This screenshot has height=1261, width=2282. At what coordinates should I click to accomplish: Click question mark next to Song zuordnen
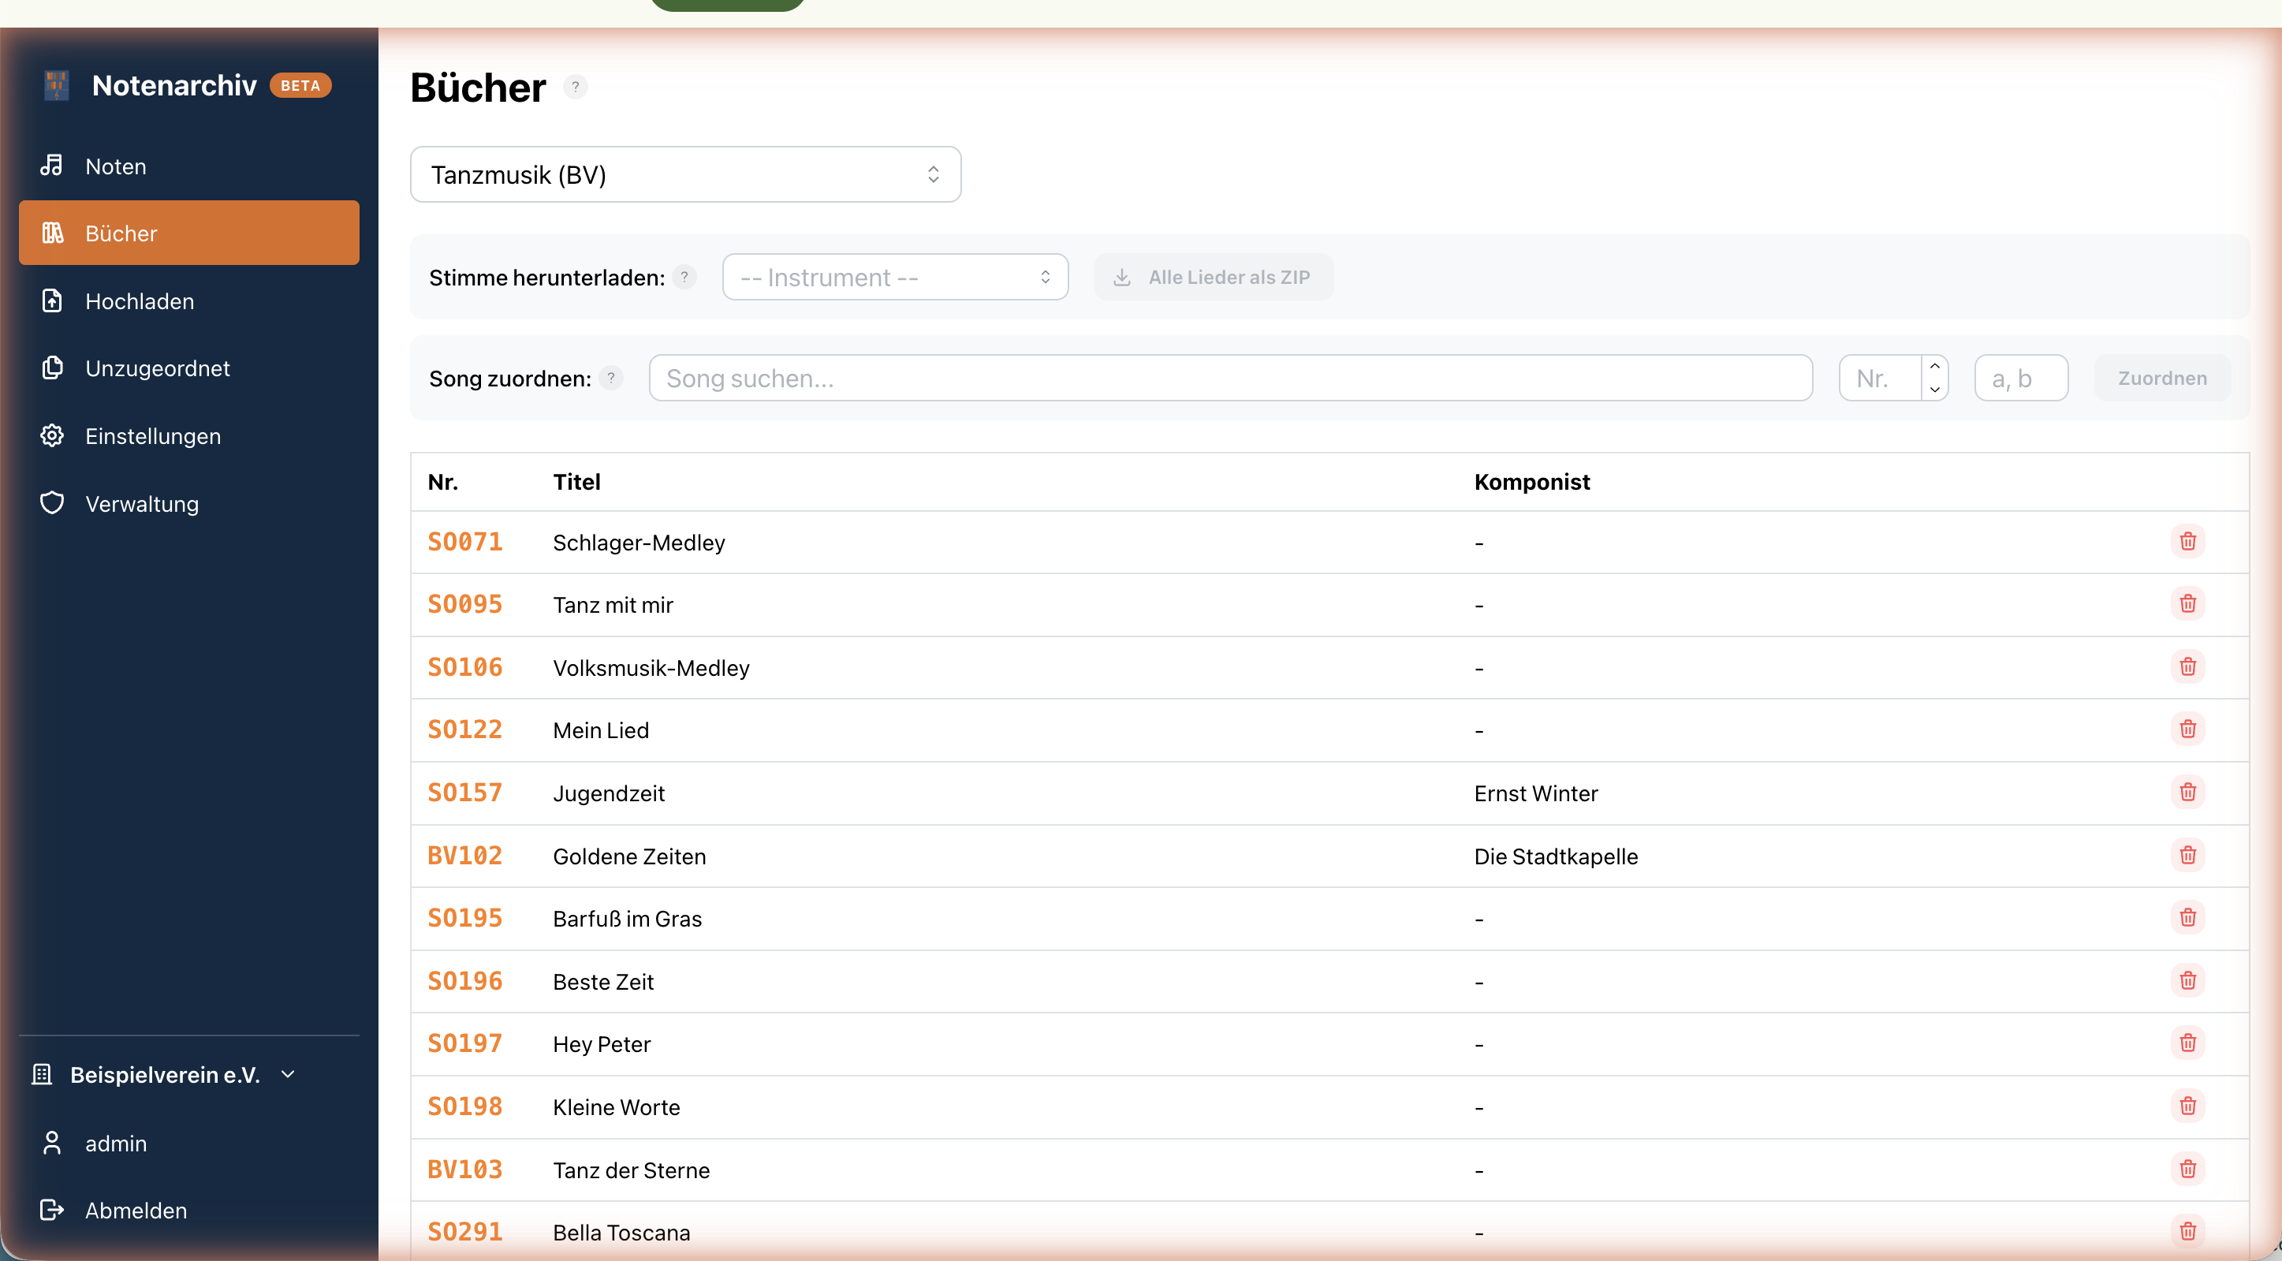[x=610, y=379]
